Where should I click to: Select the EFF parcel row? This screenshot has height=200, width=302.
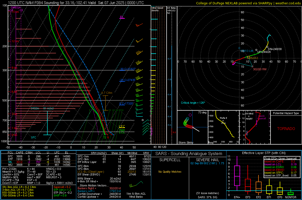tap(39, 159)
